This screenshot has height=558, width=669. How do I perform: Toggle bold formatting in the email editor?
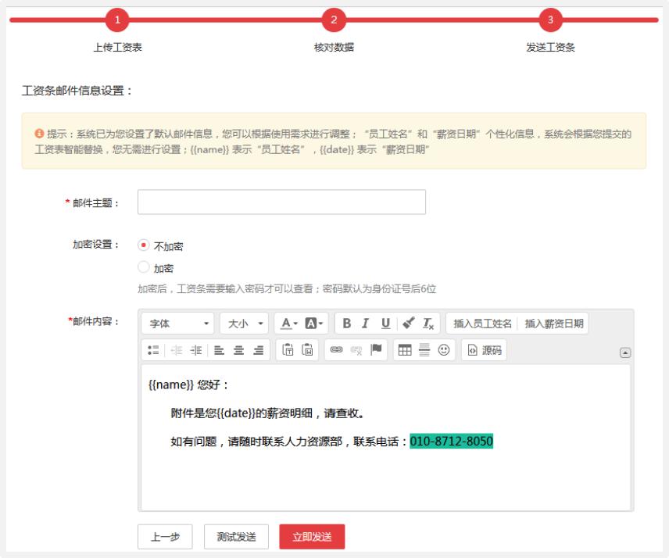pos(347,324)
